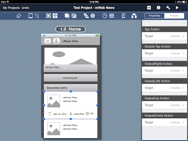Click the carousel page dots
The width and height of the screenshot is (188, 141).
[71, 68]
